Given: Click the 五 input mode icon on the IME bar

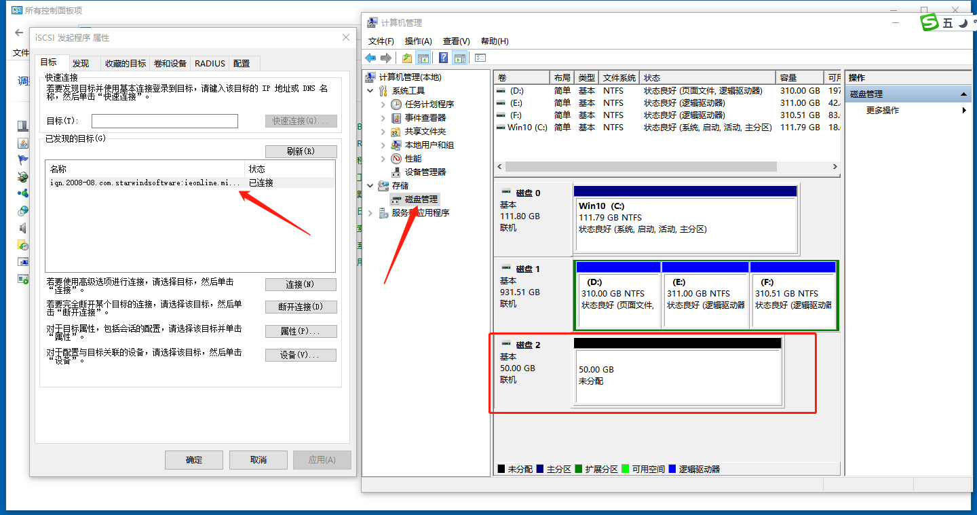Looking at the screenshot, I should [948, 23].
